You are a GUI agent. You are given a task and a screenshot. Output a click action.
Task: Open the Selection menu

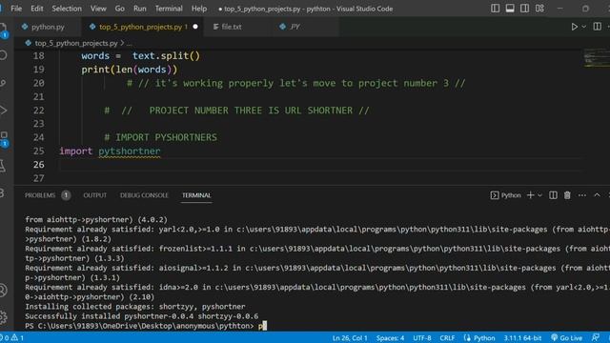[67, 9]
